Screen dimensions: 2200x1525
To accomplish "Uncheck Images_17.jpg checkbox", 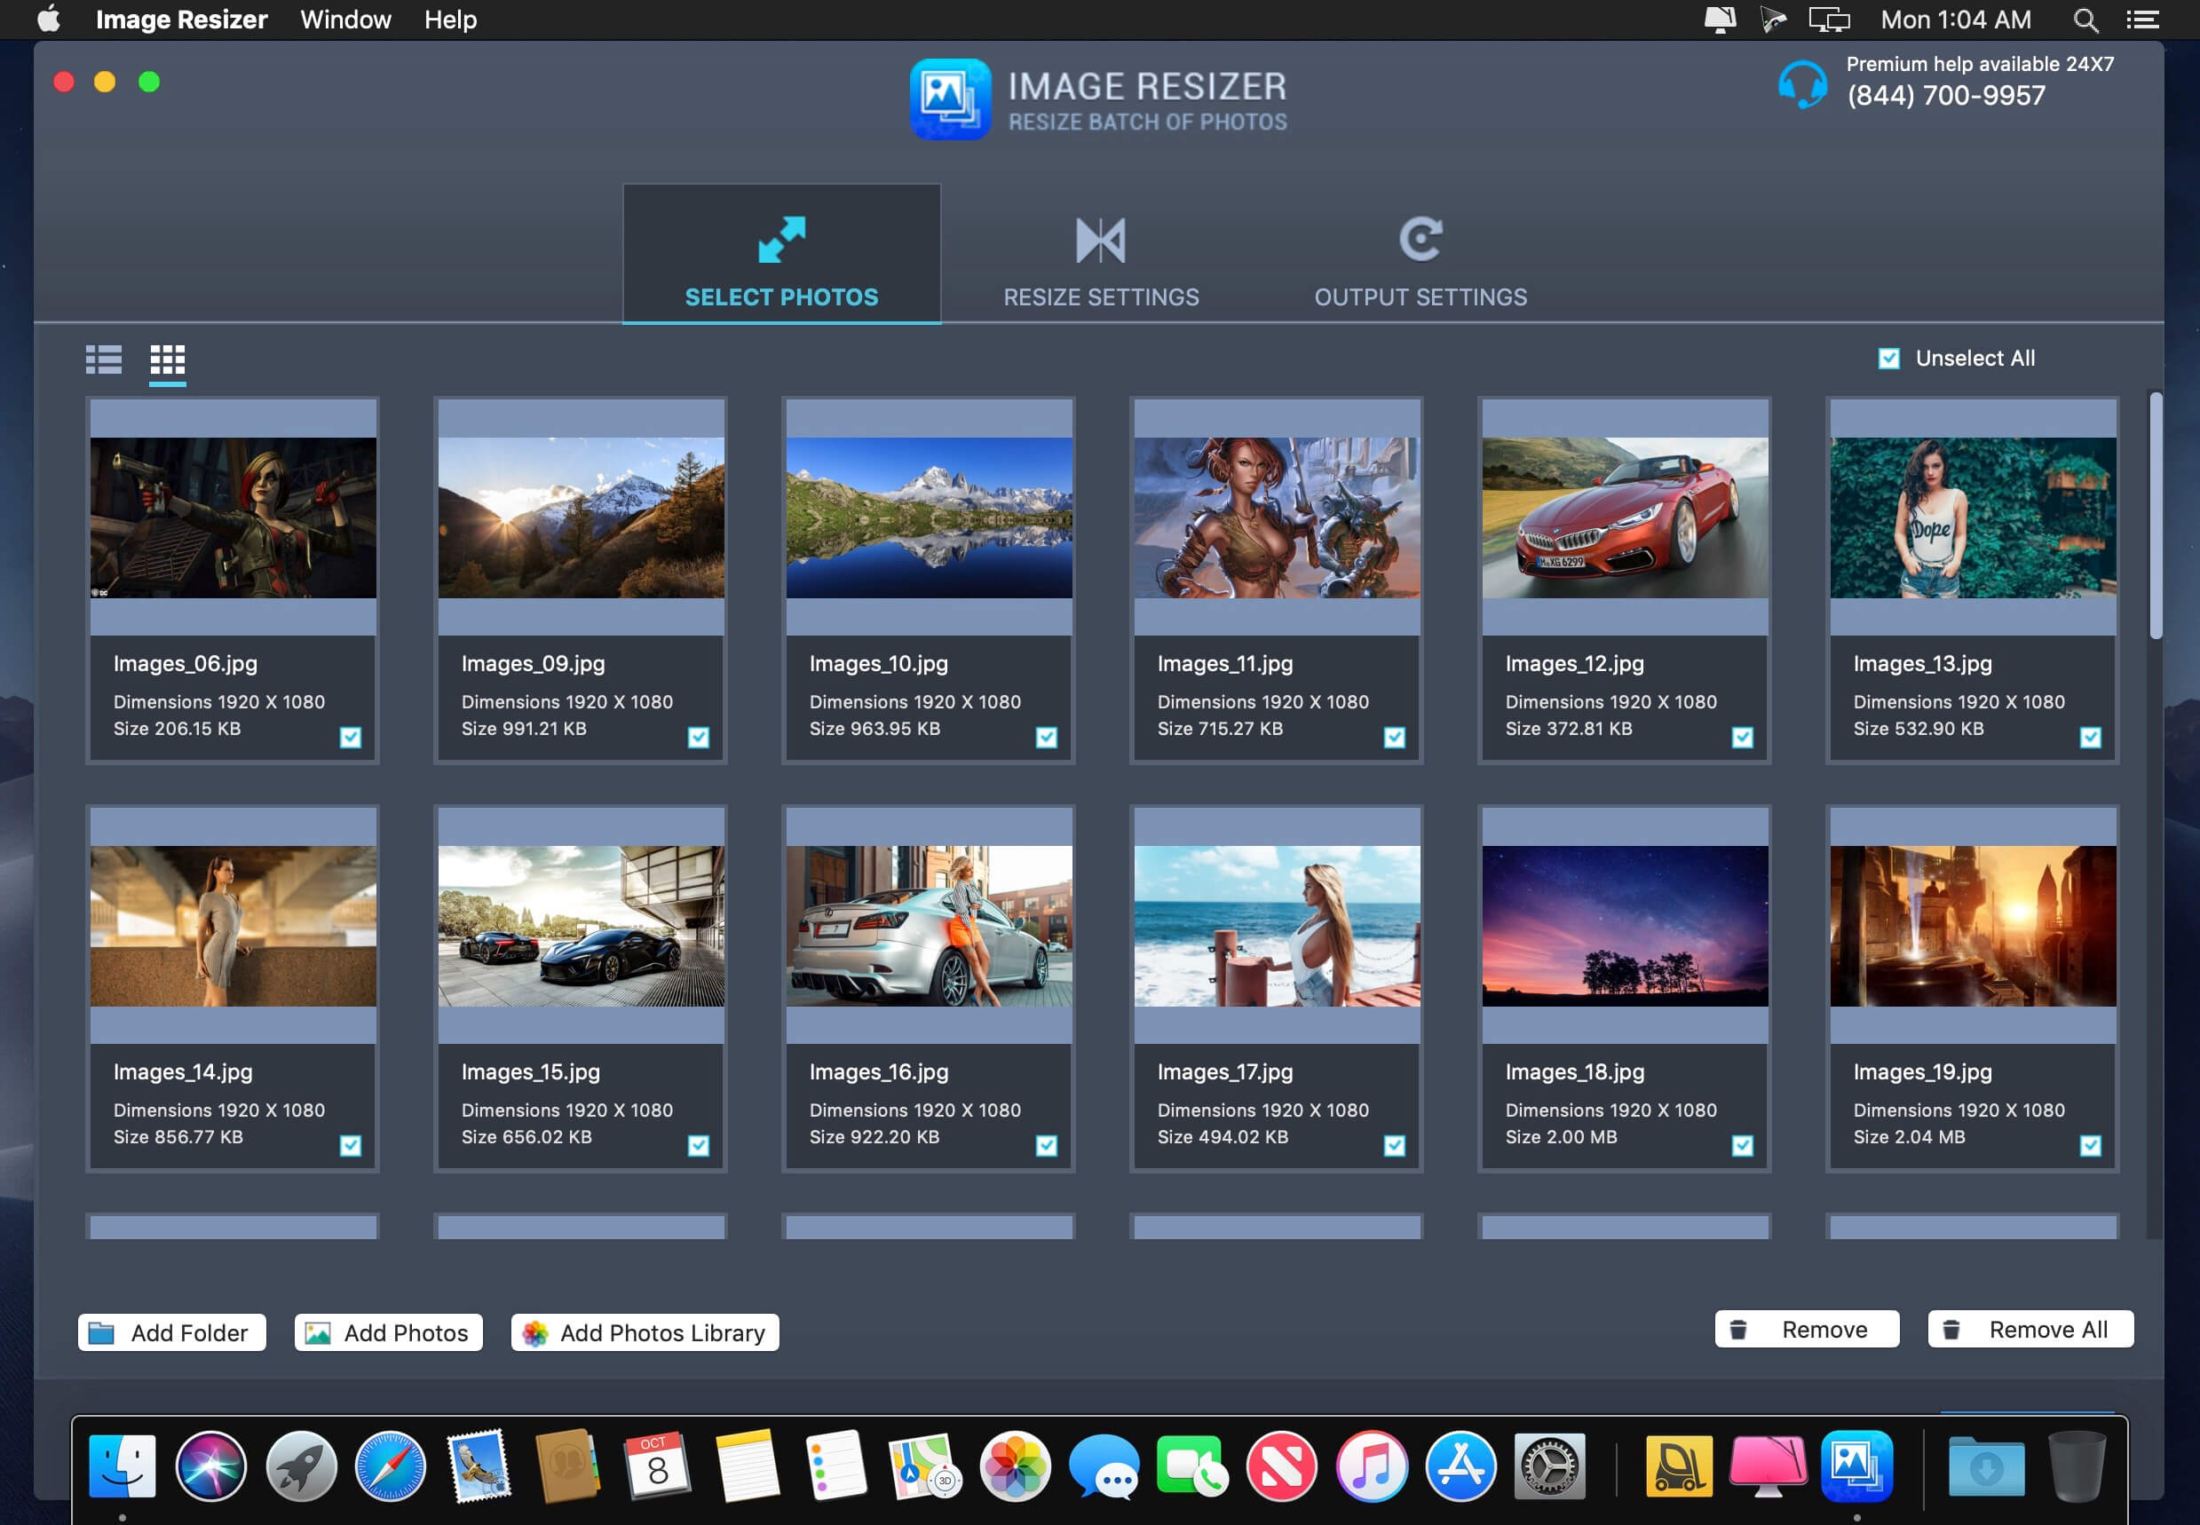I will [1395, 1145].
